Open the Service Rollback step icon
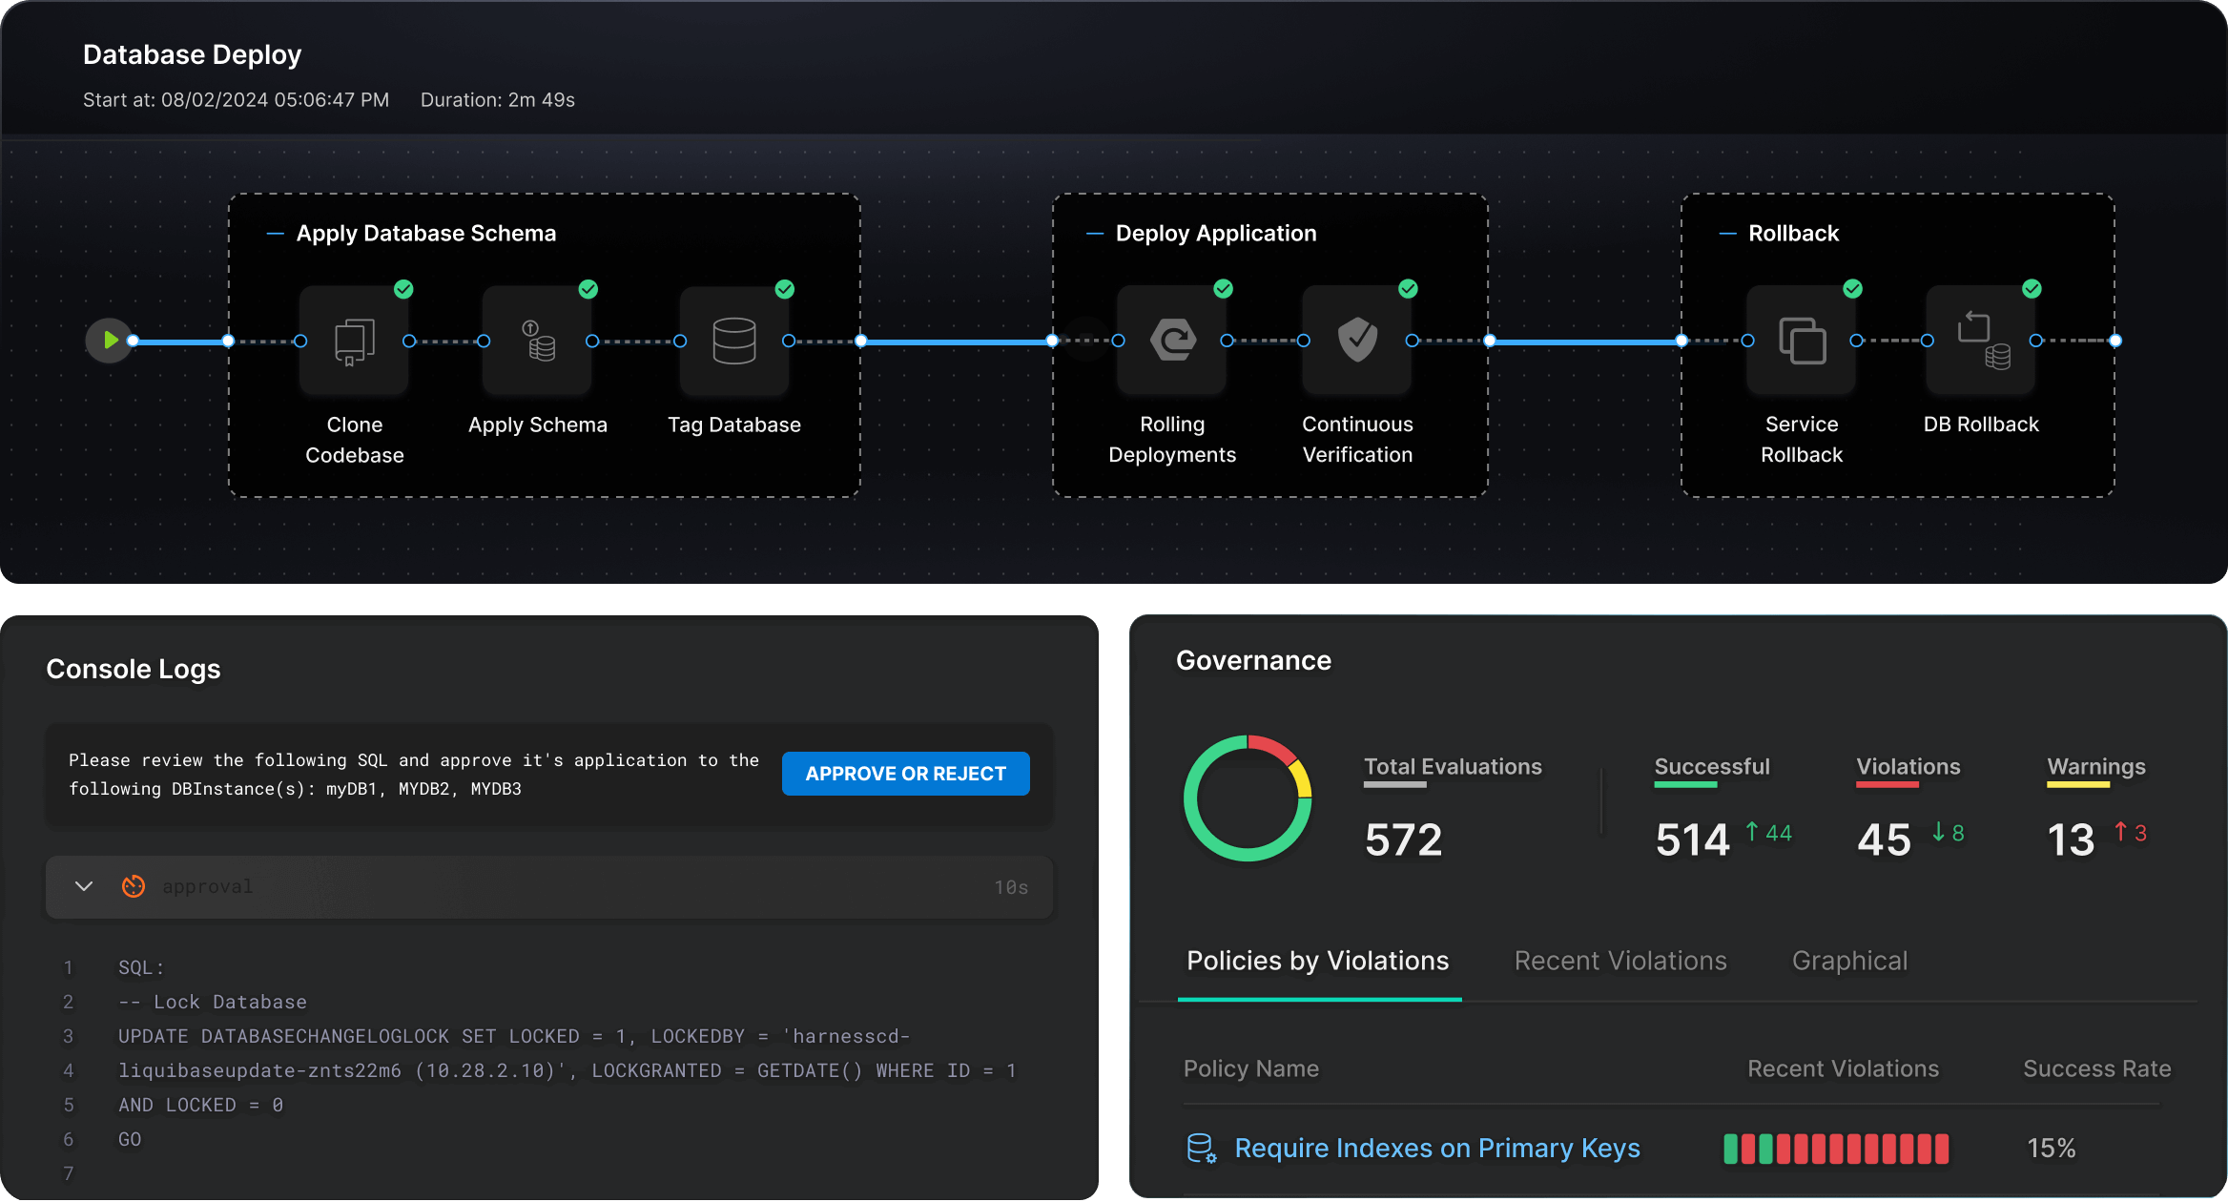The height and width of the screenshot is (1202, 2228). 1802,341
